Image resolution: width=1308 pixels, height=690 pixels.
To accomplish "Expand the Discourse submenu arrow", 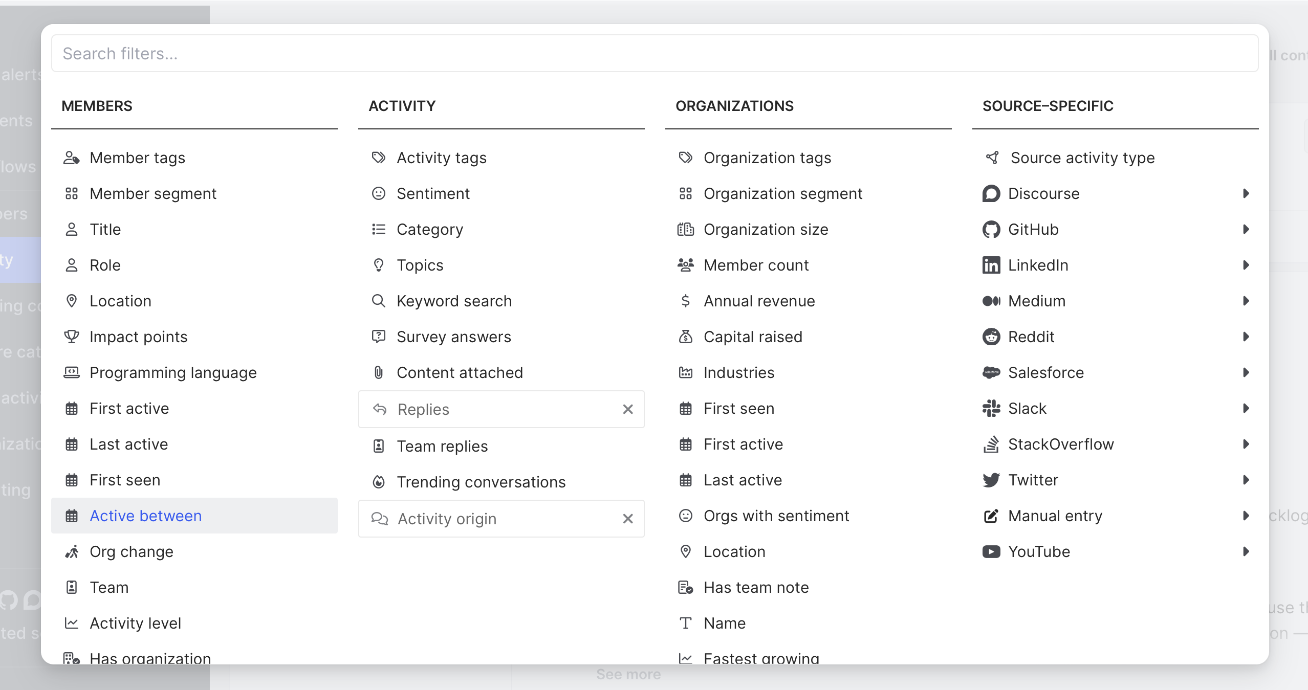I will coord(1246,194).
